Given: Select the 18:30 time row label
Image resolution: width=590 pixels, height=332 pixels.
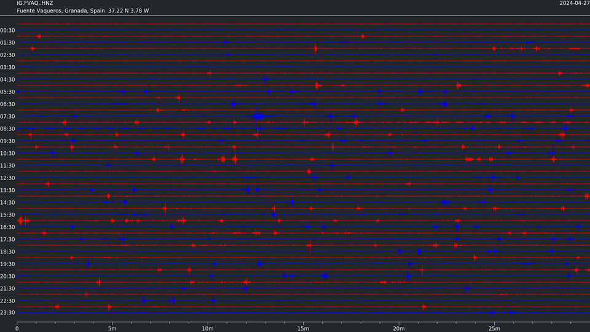Looking at the screenshot, I should (x=7, y=252).
